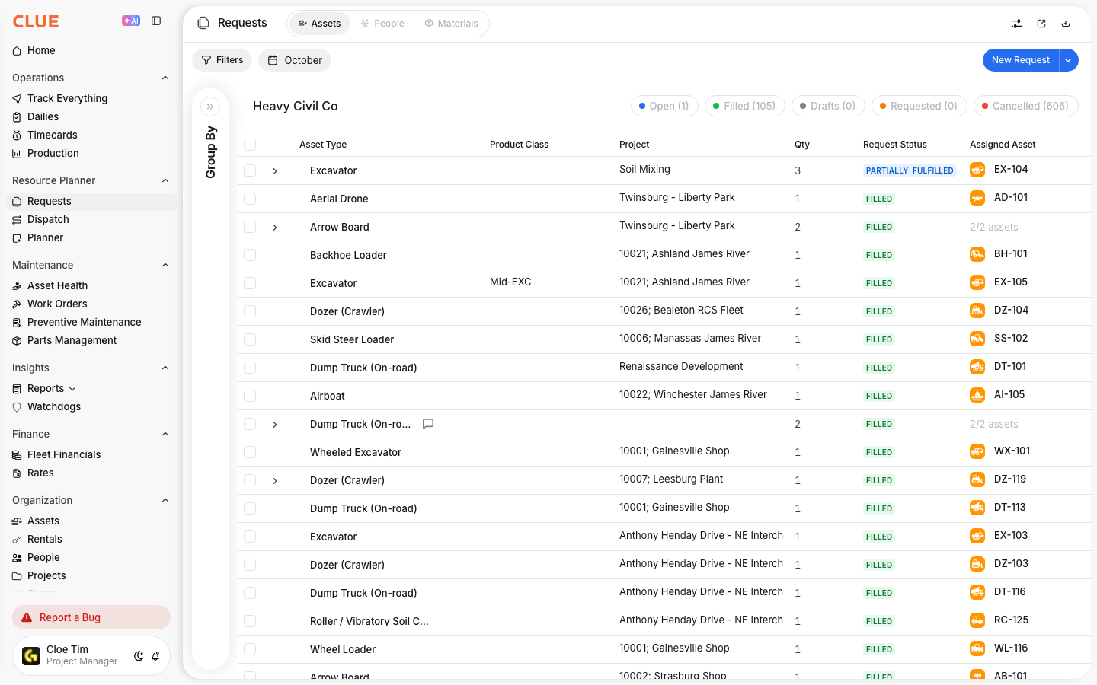Screen dimensions: 1097x685
Task: Open the AI assistant badge
Action: point(131,21)
